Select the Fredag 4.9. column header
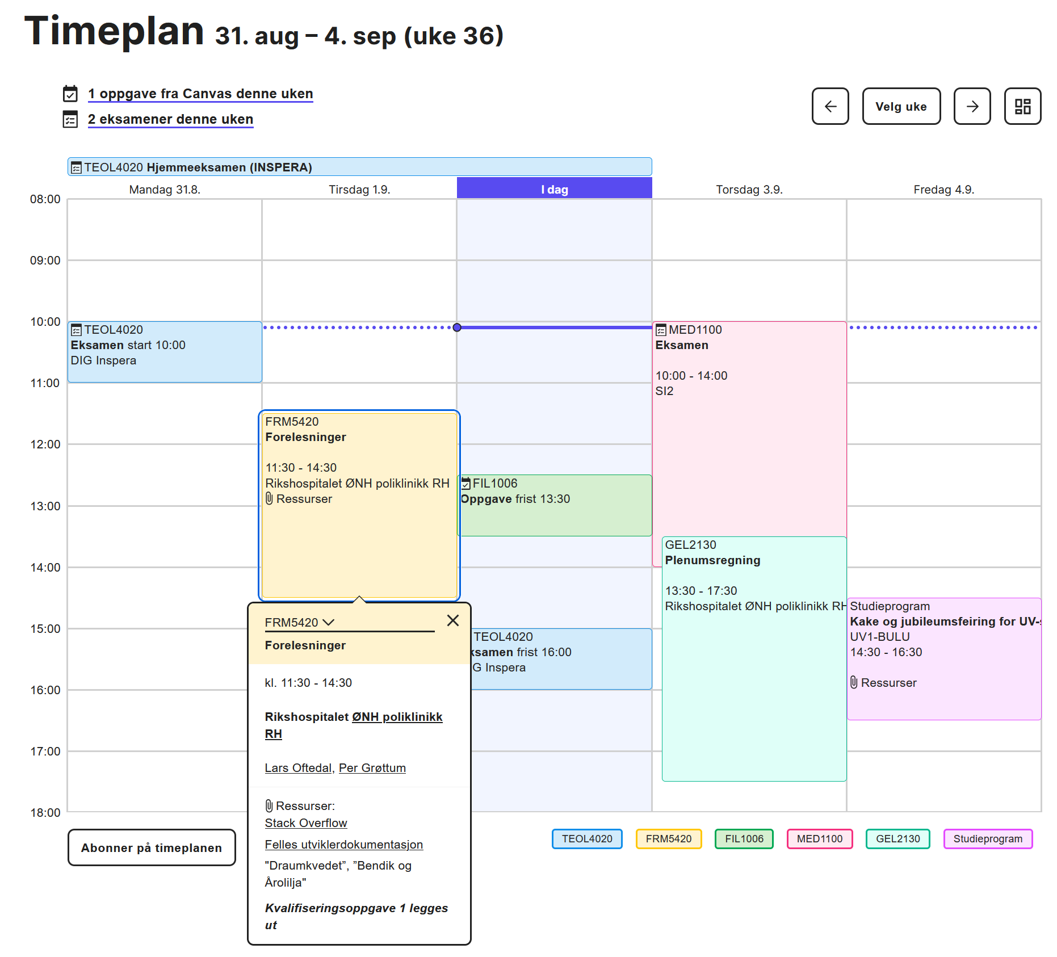This screenshot has height=957, width=1057. (943, 190)
